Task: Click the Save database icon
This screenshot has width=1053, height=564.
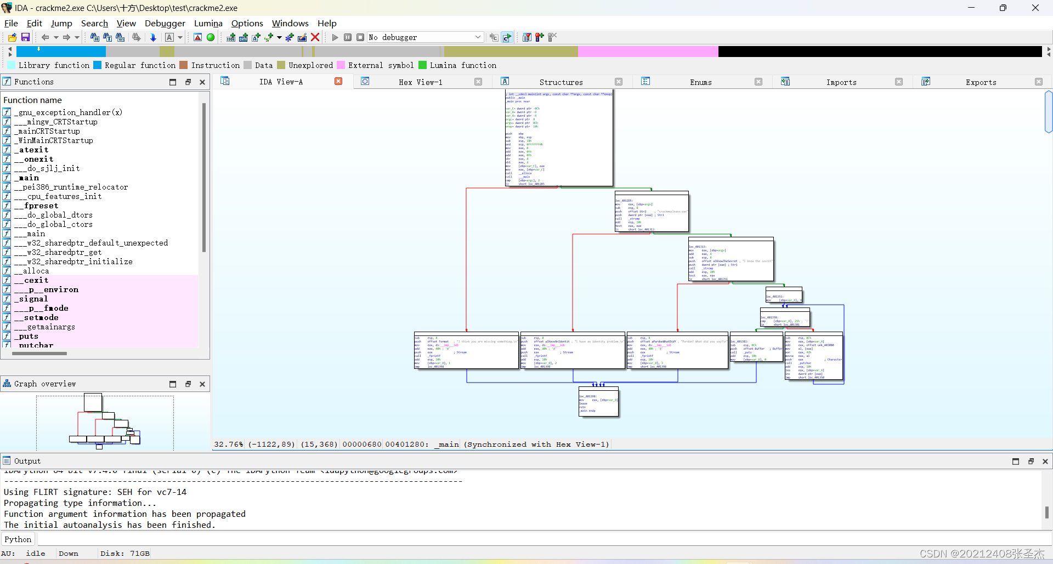Action: (x=25, y=37)
